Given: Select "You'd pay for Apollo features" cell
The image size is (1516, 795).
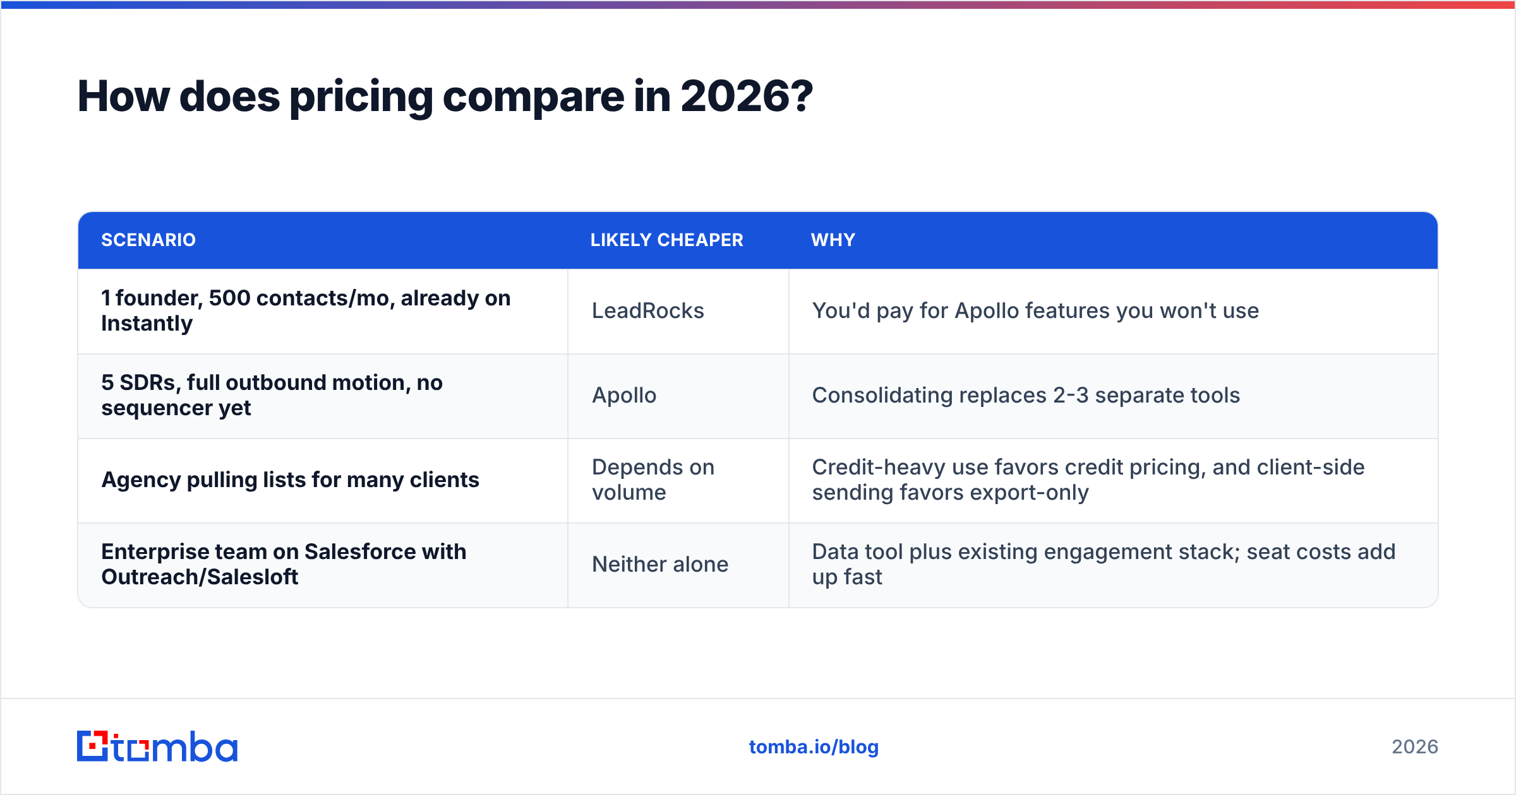Looking at the screenshot, I should [1114, 311].
